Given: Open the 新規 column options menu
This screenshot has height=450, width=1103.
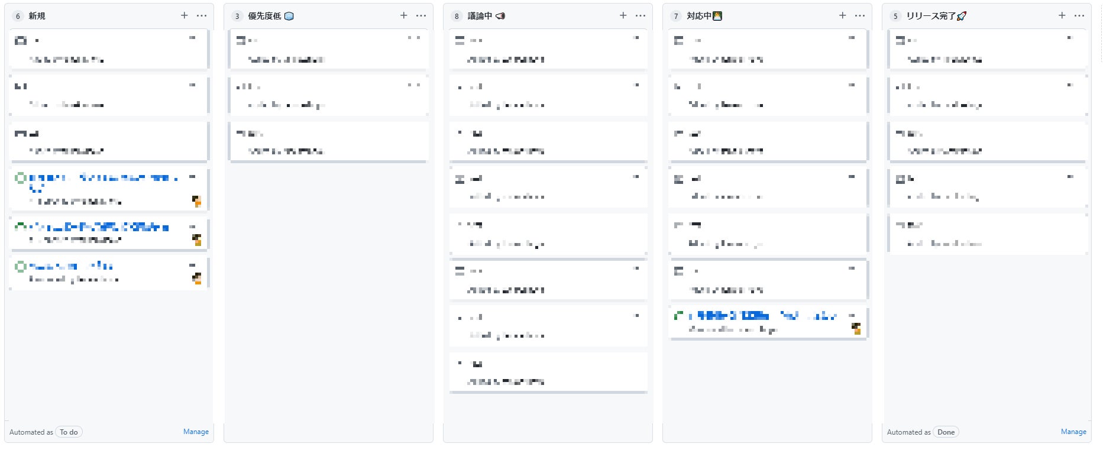Looking at the screenshot, I should click(x=202, y=15).
